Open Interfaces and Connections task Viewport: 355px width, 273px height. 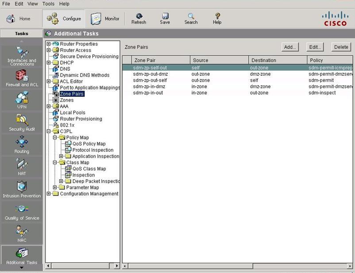tap(22, 56)
